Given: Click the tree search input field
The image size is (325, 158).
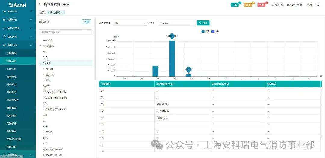Looking at the screenshot, I should click(66, 32).
